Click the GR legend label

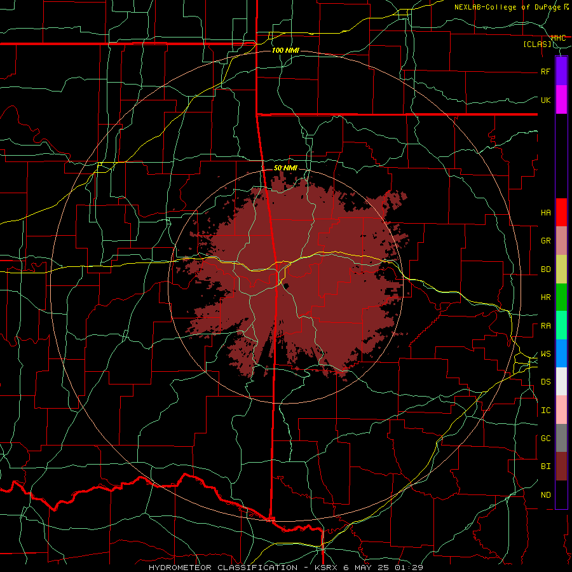[x=545, y=241]
